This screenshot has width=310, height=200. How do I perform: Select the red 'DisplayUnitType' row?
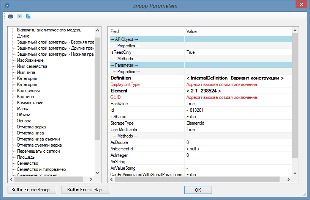(201, 84)
